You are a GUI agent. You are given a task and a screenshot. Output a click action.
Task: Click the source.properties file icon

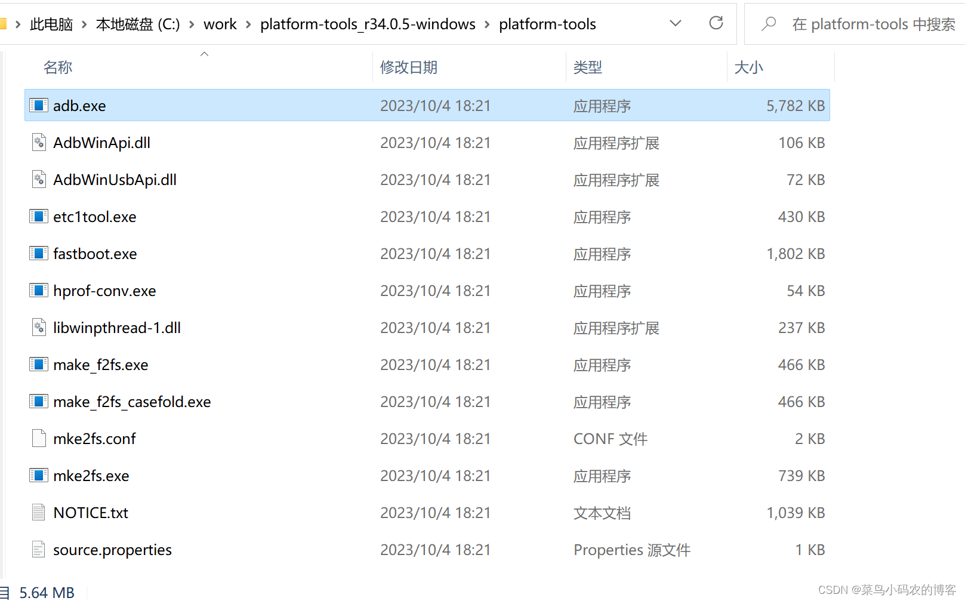pyautogui.click(x=39, y=550)
